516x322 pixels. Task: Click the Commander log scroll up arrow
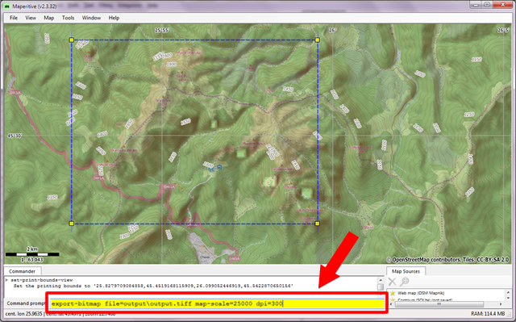(381, 280)
